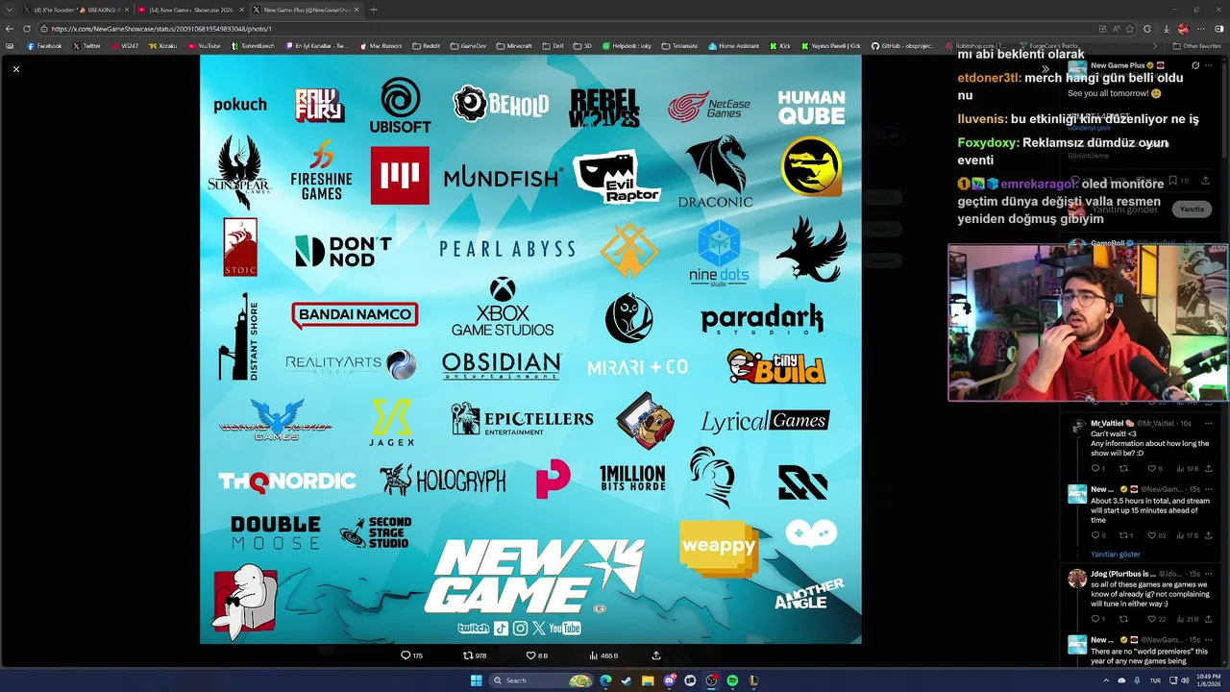Open the Kotaku bookmark
1230x692 pixels.
(163, 46)
